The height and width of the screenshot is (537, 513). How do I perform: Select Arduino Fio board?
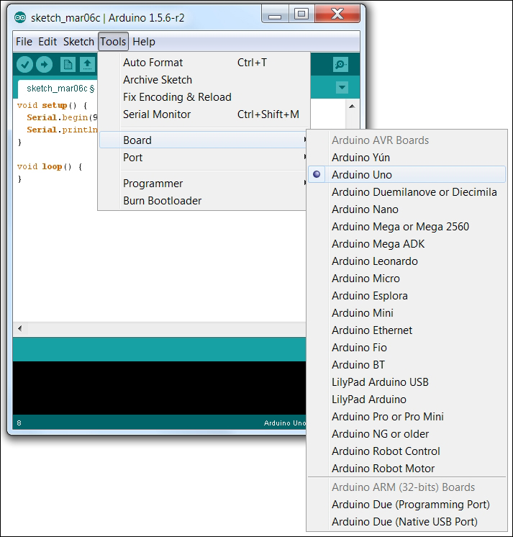407,348
